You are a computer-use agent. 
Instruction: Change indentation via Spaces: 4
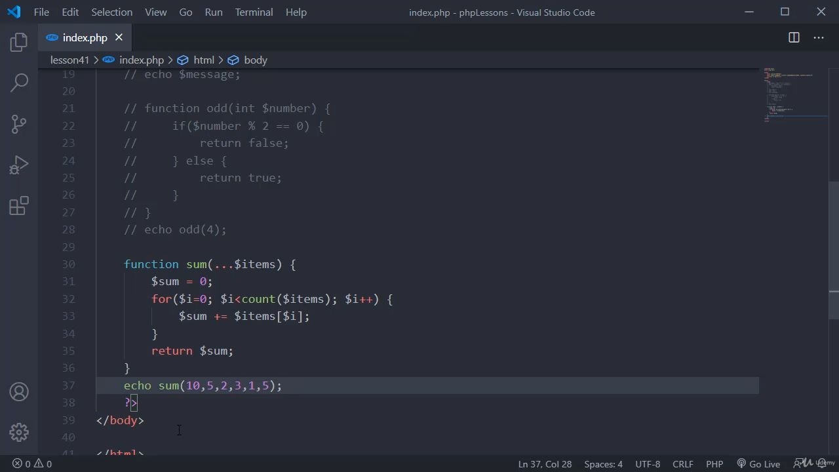tap(603, 463)
